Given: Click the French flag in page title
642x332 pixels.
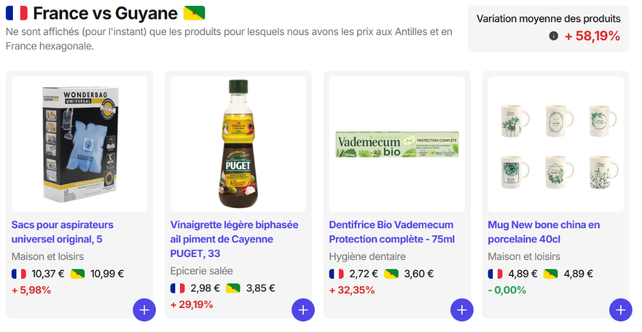Looking at the screenshot, I should [17, 13].
